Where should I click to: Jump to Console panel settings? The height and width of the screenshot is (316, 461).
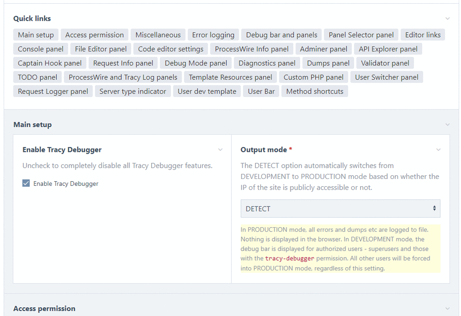[40, 49]
